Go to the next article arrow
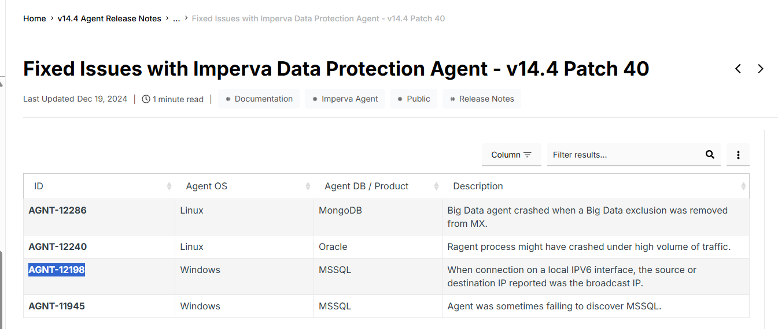Image resolution: width=778 pixels, height=329 pixels. 761,69
